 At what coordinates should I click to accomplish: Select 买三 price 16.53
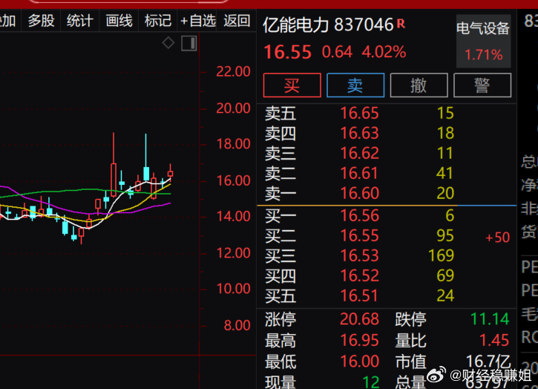(360, 255)
